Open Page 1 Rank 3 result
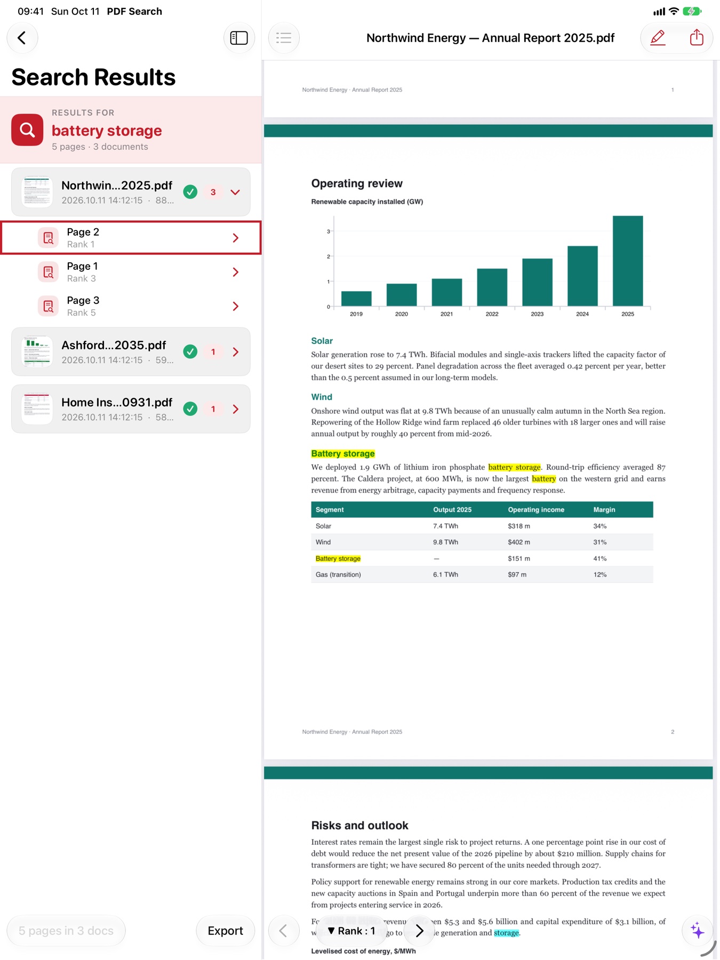720x960 pixels. click(x=131, y=272)
